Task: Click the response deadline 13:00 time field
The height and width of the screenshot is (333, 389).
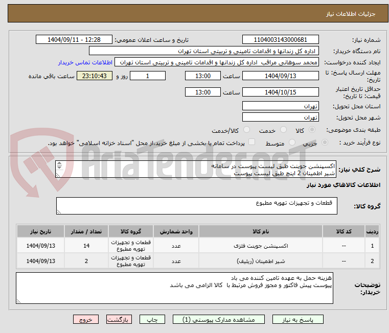Action: [x=203, y=76]
